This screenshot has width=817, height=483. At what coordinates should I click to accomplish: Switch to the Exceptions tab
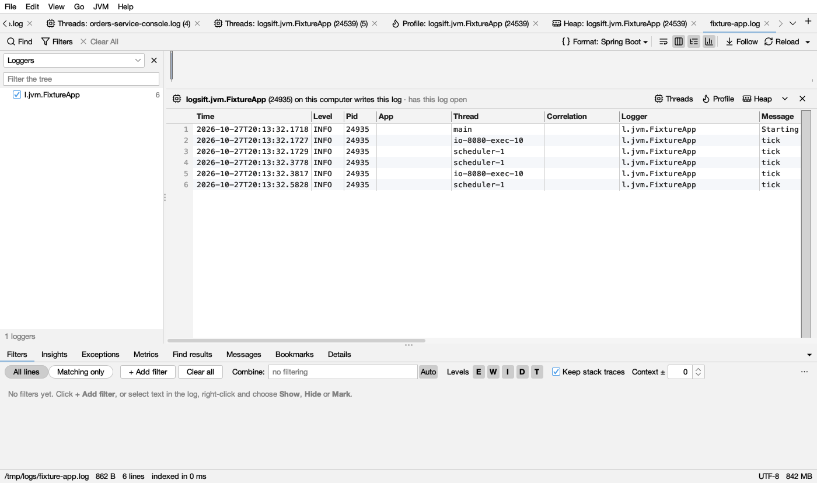[x=100, y=355]
